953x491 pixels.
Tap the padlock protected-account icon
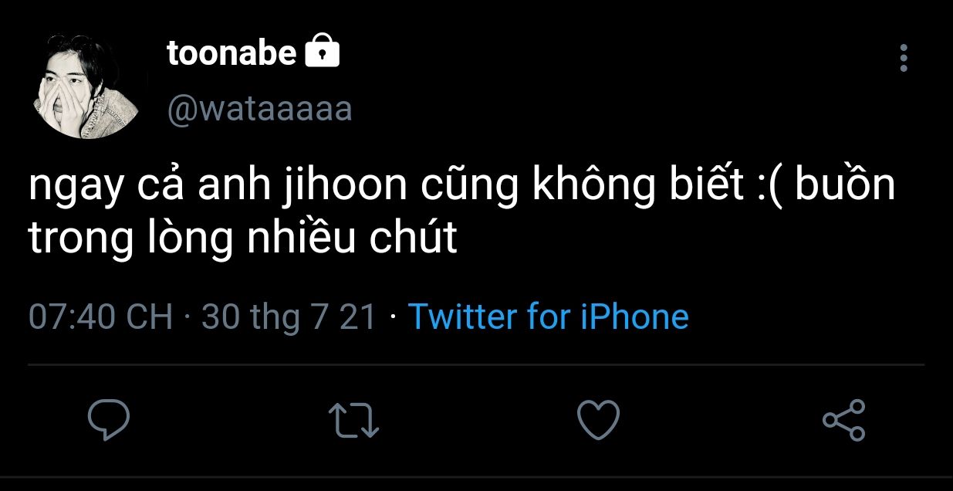323,52
